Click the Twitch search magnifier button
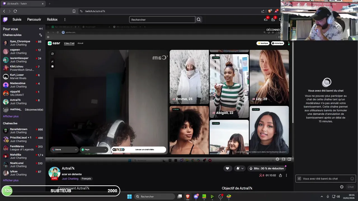This screenshot has height=201, width=358. point(199,20)
